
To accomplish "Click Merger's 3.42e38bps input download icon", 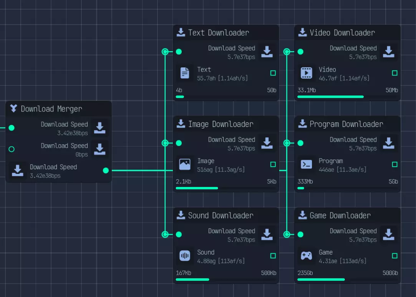I will (100, 128).
